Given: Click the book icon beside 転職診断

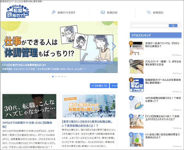Looking at the screenshot, I should point(103,12).
